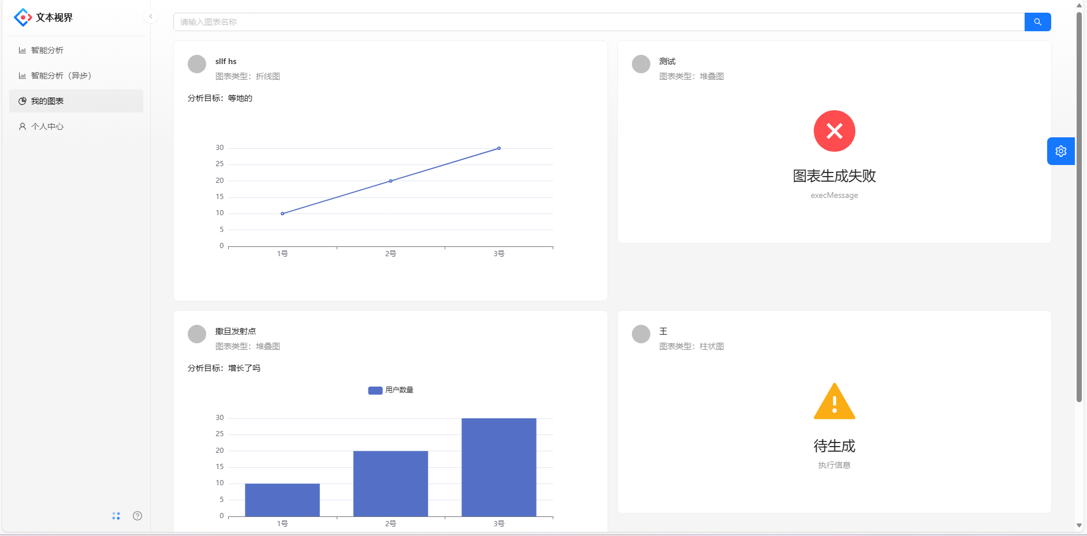Go to 个人中心 menu item

point(76,126)
